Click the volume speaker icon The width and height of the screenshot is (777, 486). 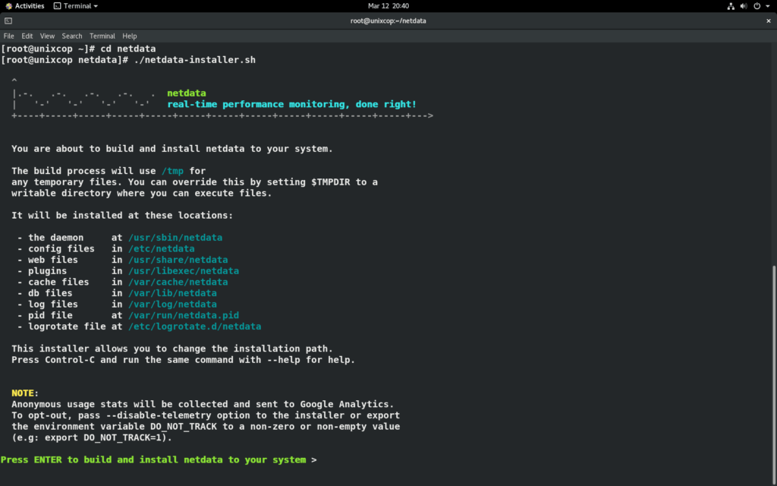(x=744, y=6)
